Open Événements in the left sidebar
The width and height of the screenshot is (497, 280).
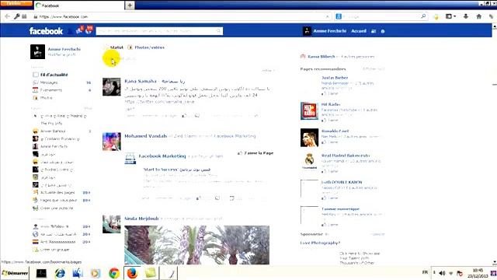[x=51, y=90]
